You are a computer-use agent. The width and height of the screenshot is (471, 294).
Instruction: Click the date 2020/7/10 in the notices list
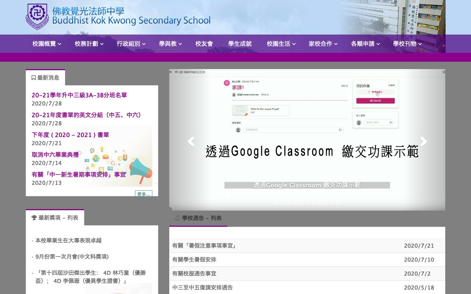click(419, 260)
